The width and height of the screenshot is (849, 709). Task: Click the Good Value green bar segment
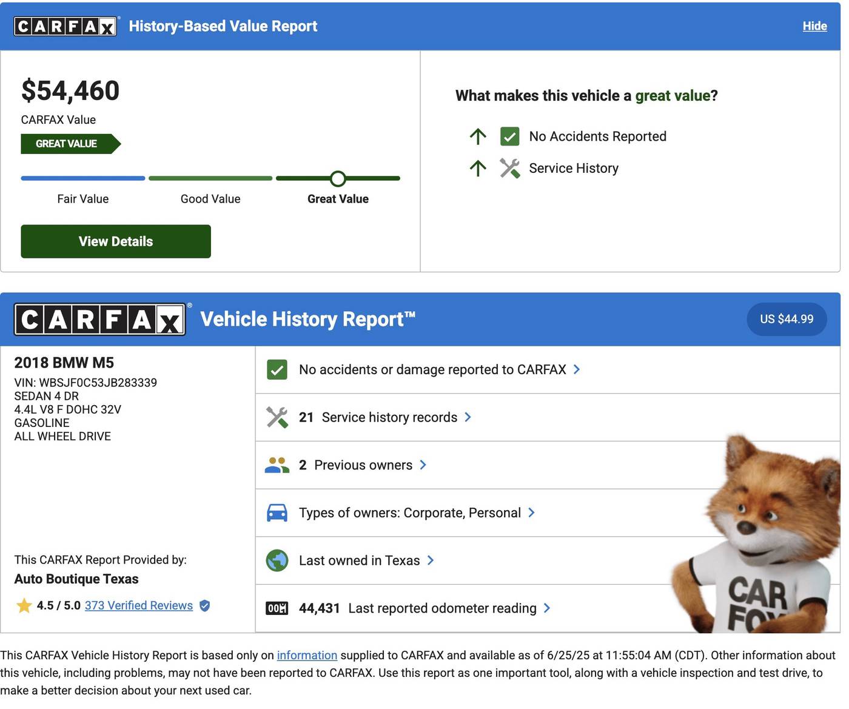point(210,178)
